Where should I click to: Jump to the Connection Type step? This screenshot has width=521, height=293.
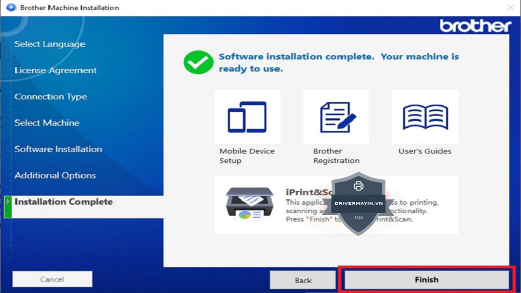50,97
